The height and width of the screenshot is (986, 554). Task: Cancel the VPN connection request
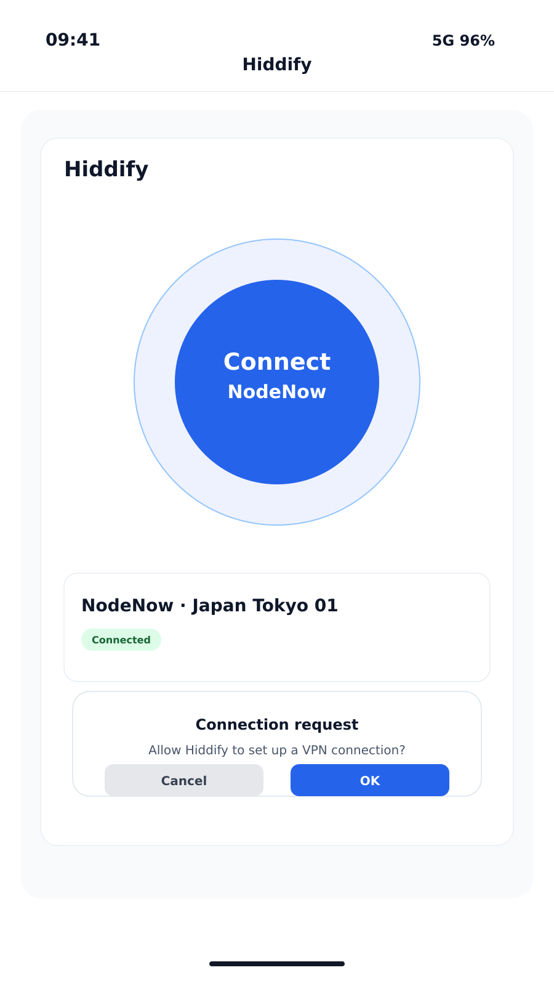(184, 780)
